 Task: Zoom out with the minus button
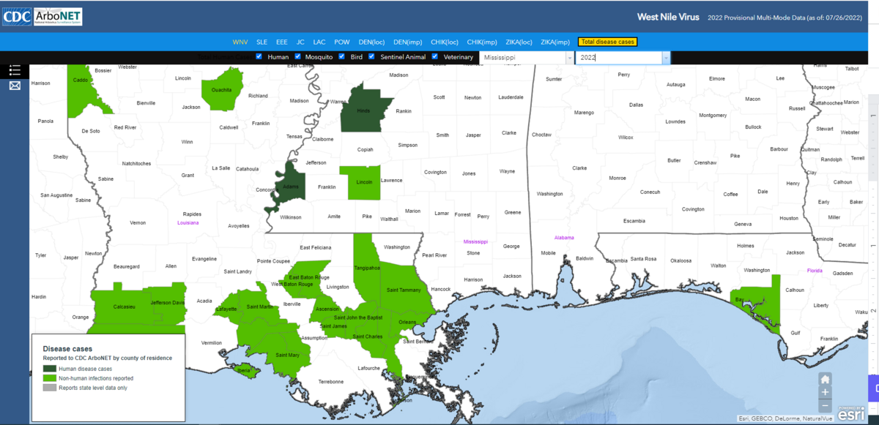point(825,405)
